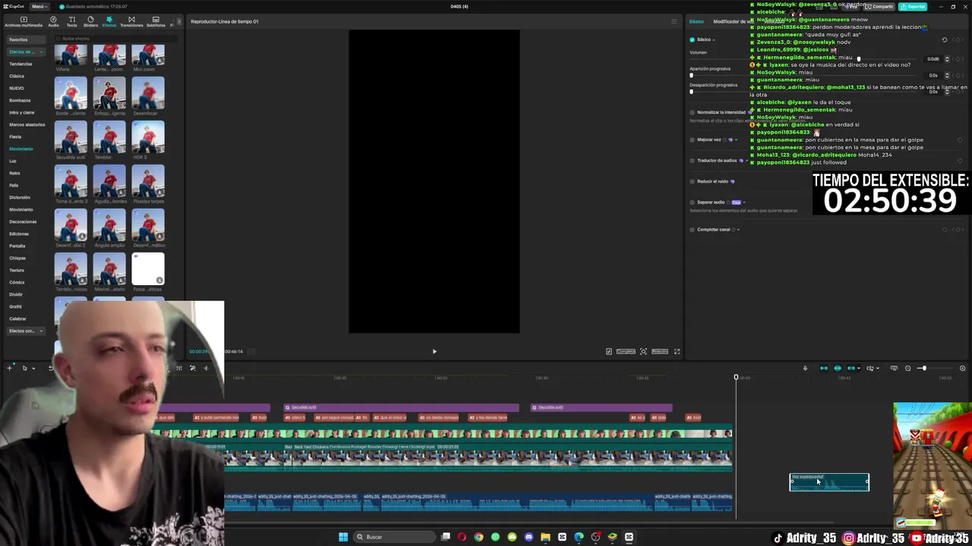Select the Marcos aleatorios category
The width and height of the screenshot is (972, 546).
tap(27, 124)
